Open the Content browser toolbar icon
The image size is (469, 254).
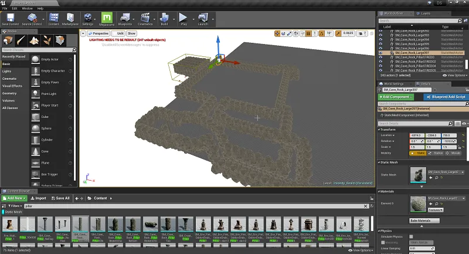(54, 18)
